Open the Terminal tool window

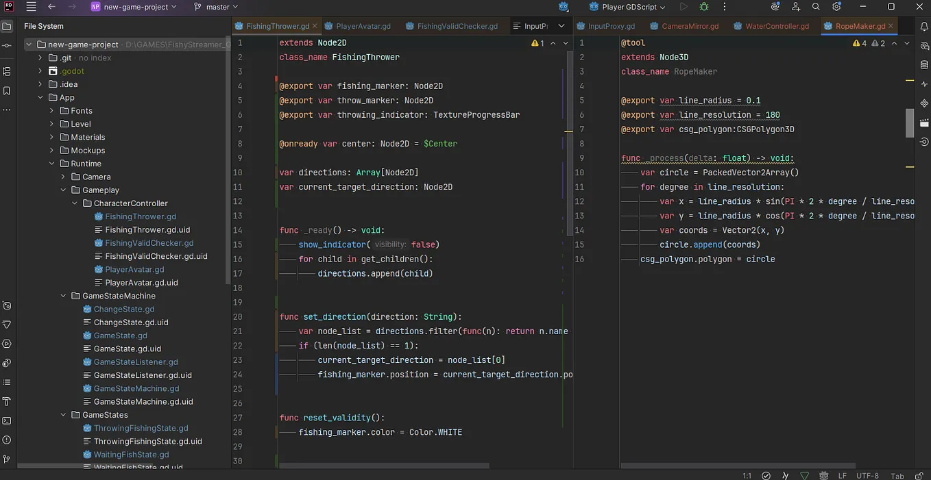7,422
